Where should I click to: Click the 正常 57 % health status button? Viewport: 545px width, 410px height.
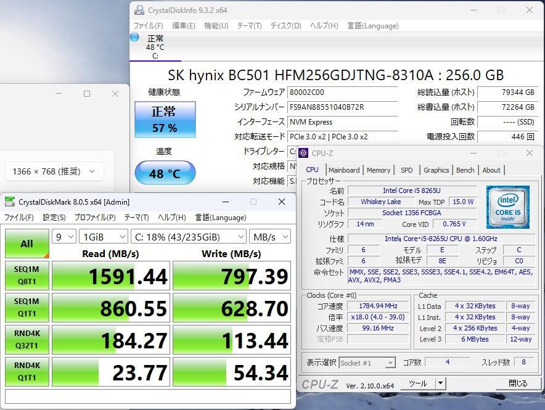165,120
